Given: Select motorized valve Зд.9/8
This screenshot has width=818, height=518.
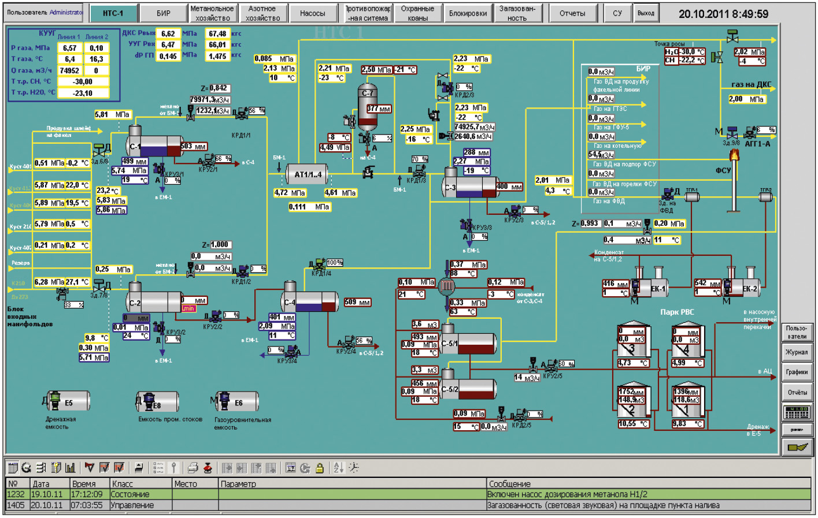Looking at the screenshot, I should point(732,133).
